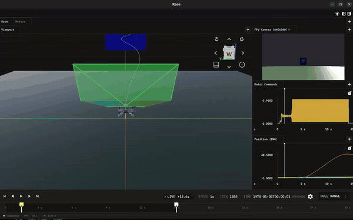
Task: Toggle the viewport grid plane icon
Action: (x=216, y=65)
